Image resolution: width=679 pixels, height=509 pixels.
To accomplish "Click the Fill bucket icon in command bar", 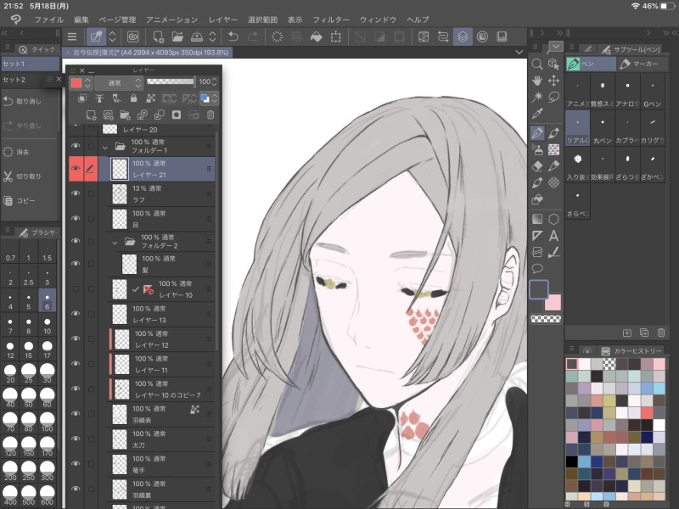I will pos(317,36).
